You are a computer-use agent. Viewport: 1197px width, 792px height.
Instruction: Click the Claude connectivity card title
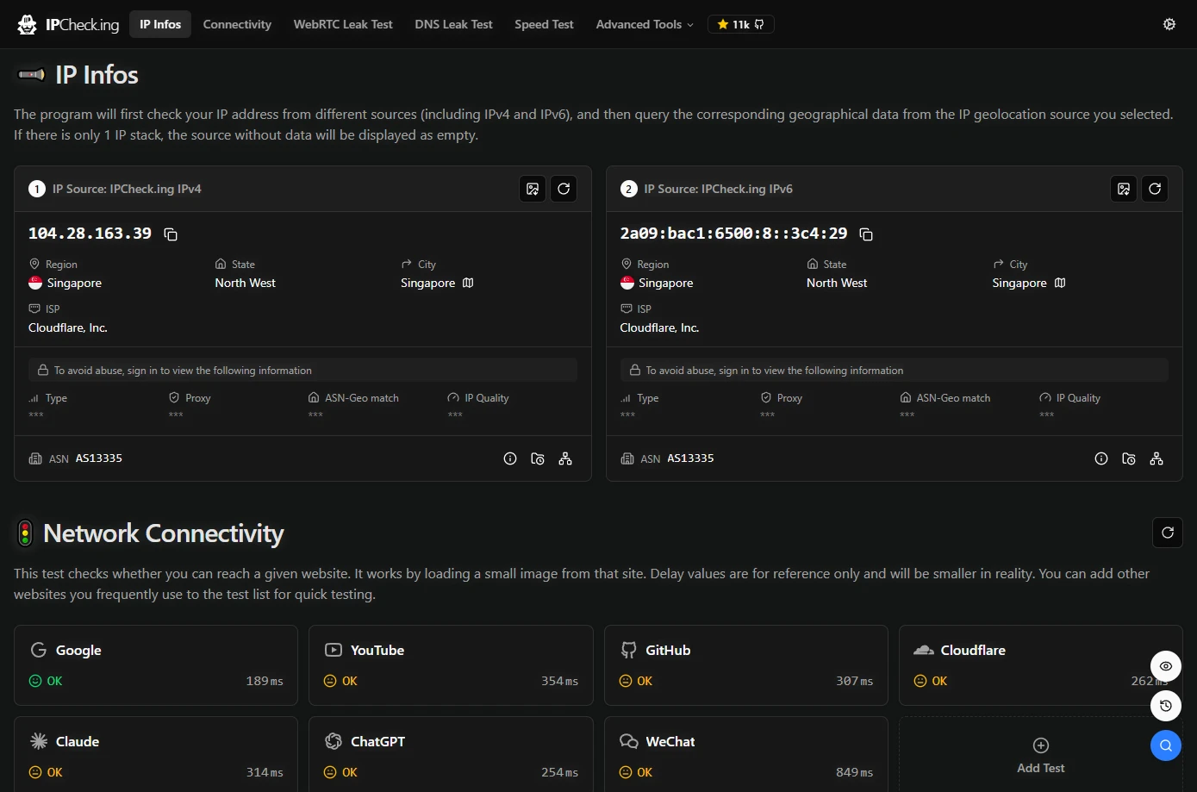pyautogui.click(x=78, y=742)
